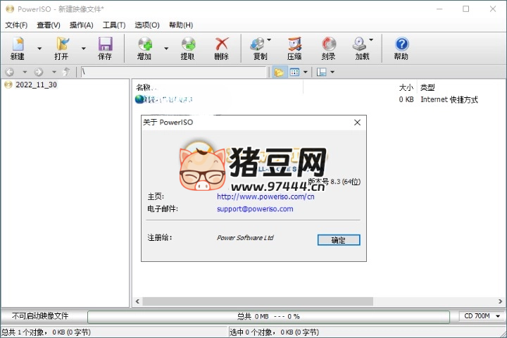Click the total size progress bar
507x338 pixels.
coord(268,317)
